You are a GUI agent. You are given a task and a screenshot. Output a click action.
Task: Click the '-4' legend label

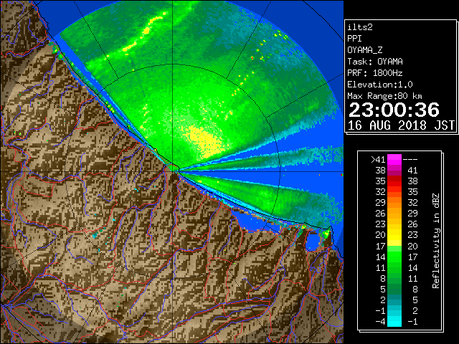[380, 321]
